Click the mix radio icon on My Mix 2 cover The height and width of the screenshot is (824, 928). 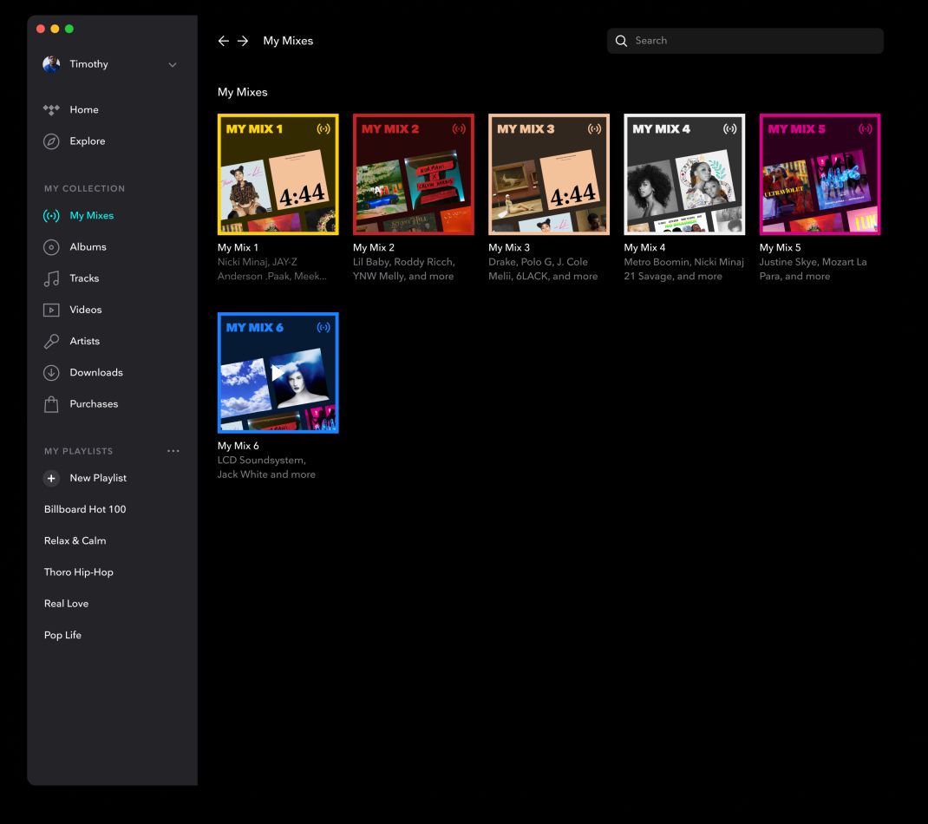coord(459,128)
